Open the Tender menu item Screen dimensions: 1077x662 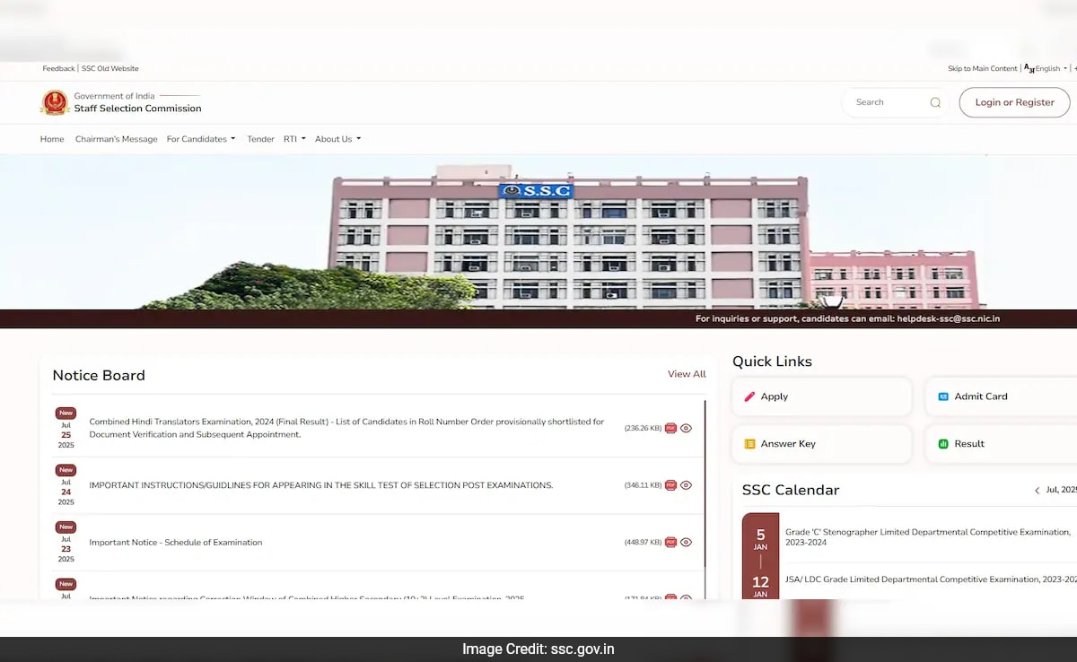[260, 139]
